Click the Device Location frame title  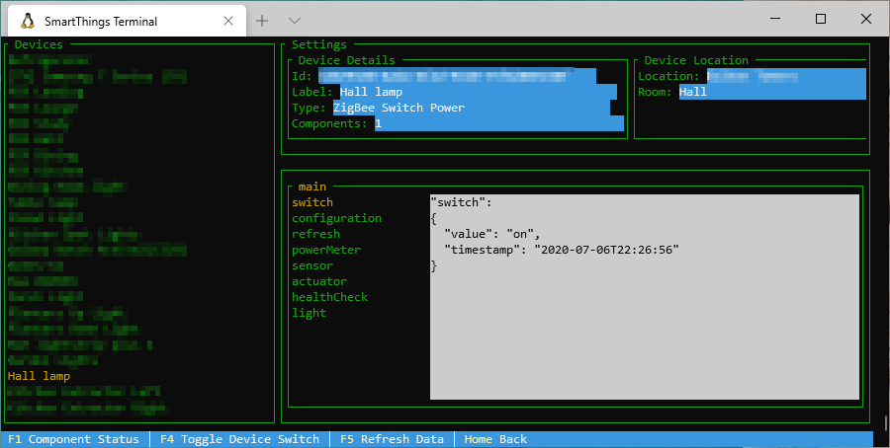[696, 60]
